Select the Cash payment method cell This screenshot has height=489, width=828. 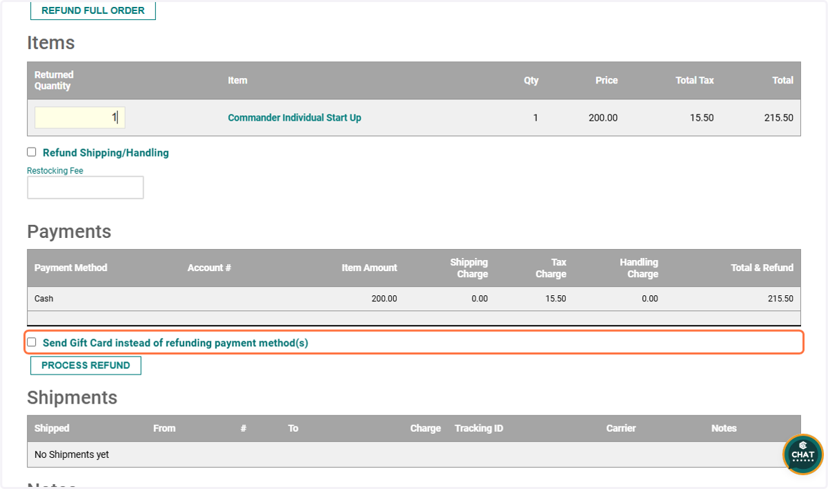44,299
